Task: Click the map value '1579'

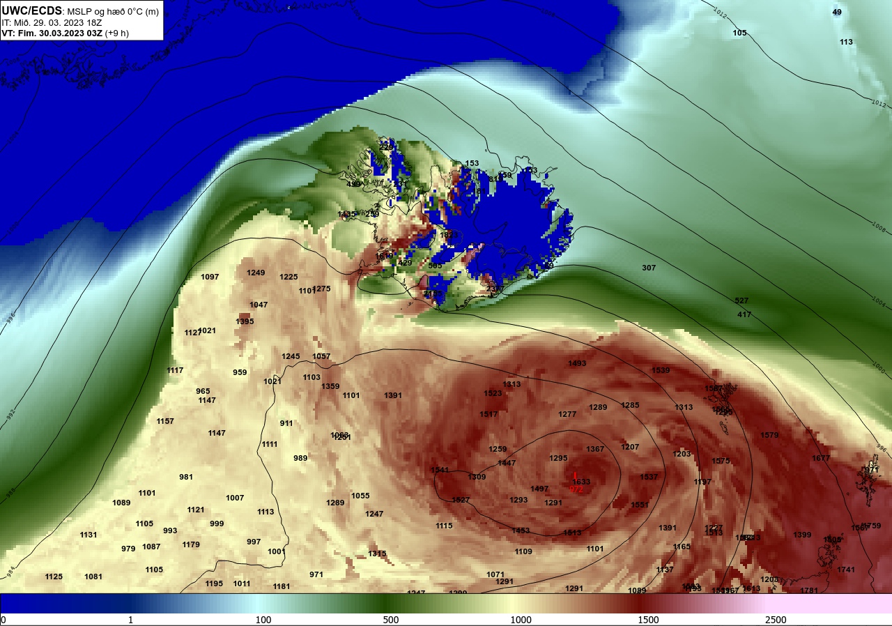Action: click(x=769, y=435)
